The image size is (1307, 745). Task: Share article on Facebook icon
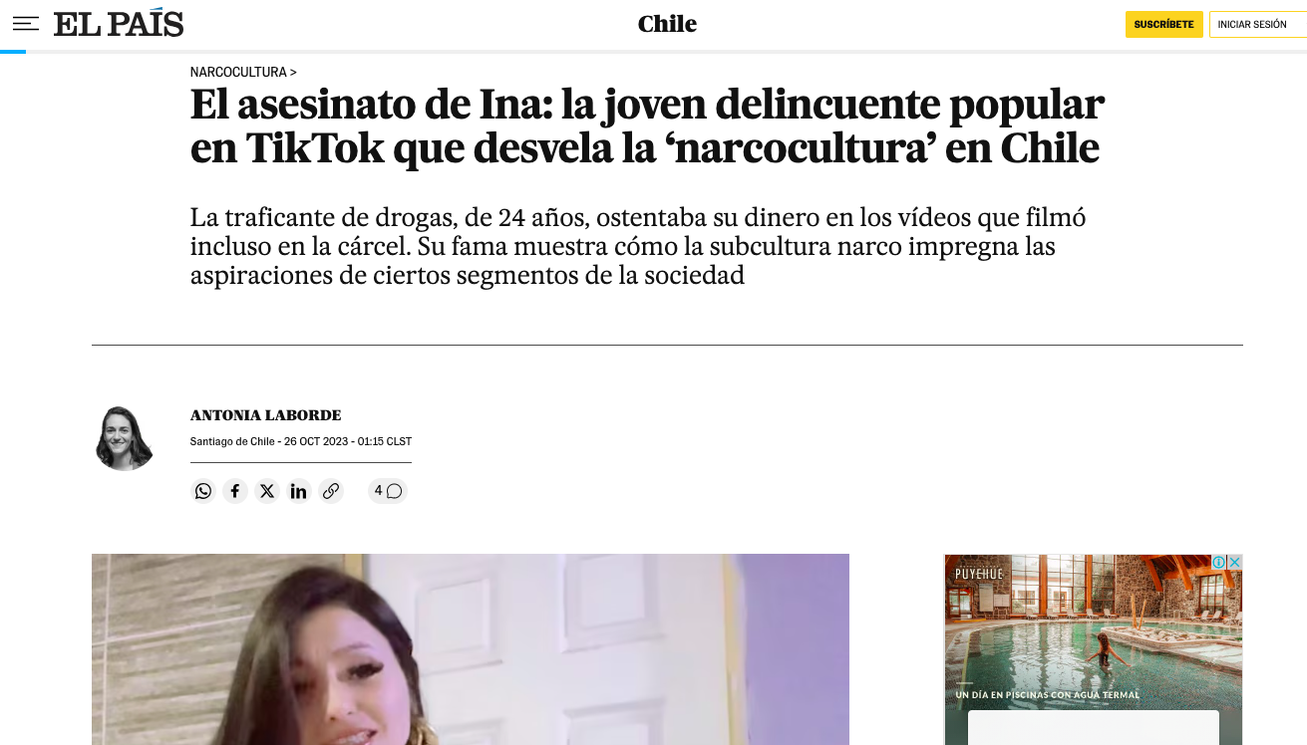pos(235,491)
